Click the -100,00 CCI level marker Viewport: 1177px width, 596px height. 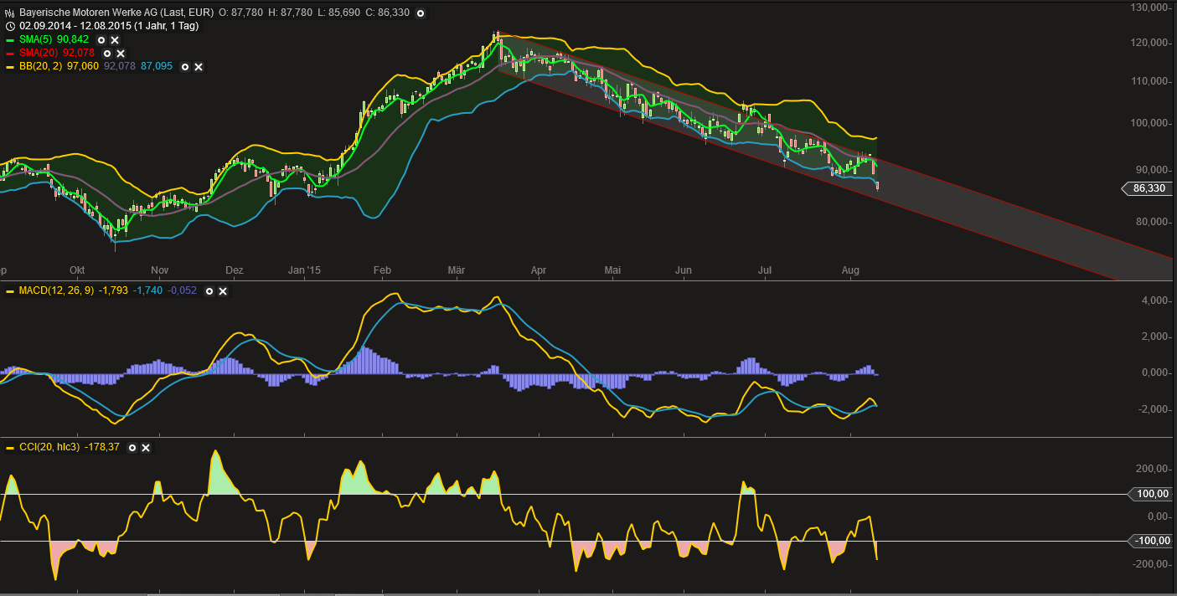tap(1151, 541)
